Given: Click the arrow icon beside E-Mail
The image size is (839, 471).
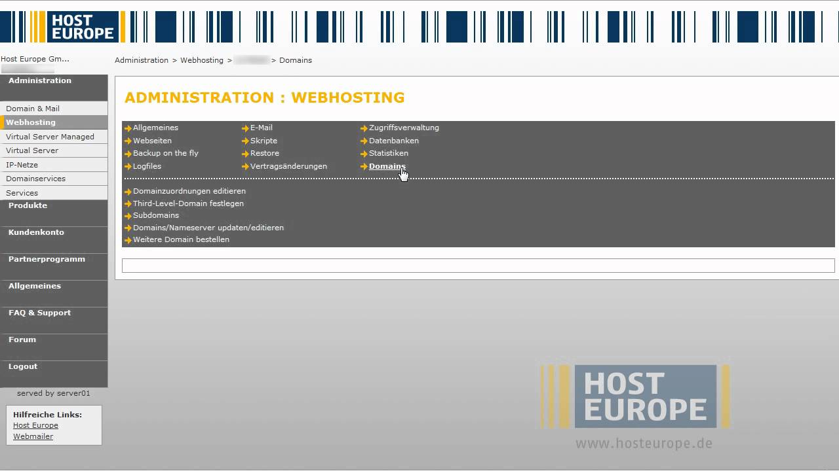Looking at the screenshot, I should pos(245,128).
